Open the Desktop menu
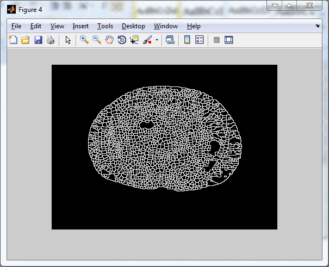This screenshot has width=329, height=267. pos(133,26)
